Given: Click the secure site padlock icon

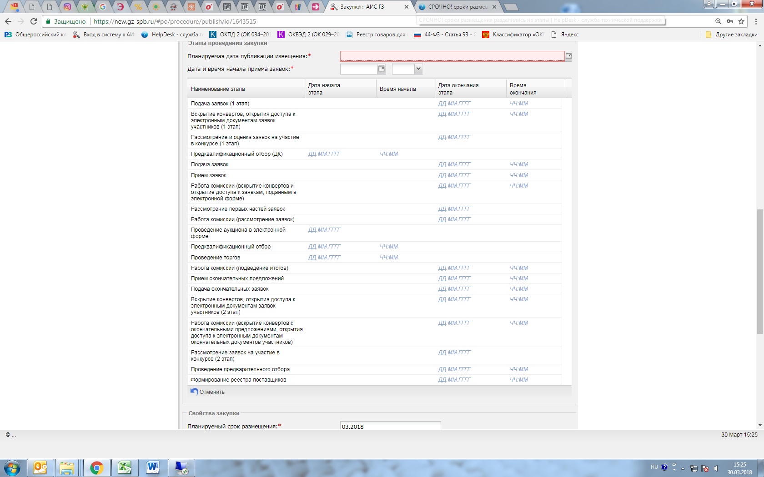Looking at the screenshot, I should pyautogui.click(x=48, y=21).
